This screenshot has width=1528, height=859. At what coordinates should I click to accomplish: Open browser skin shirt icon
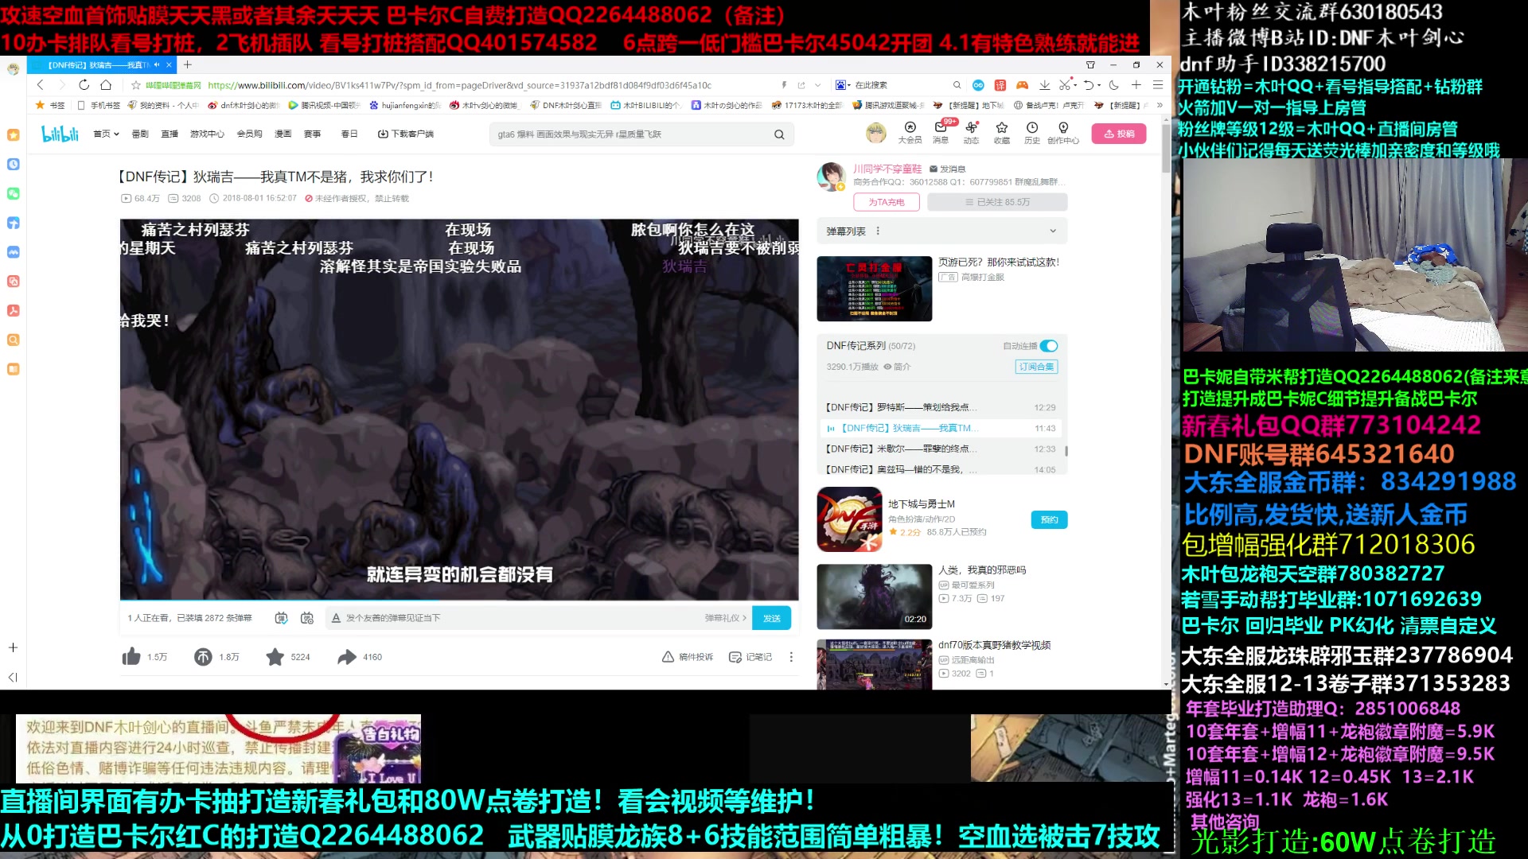click(x=1090, y=64)
